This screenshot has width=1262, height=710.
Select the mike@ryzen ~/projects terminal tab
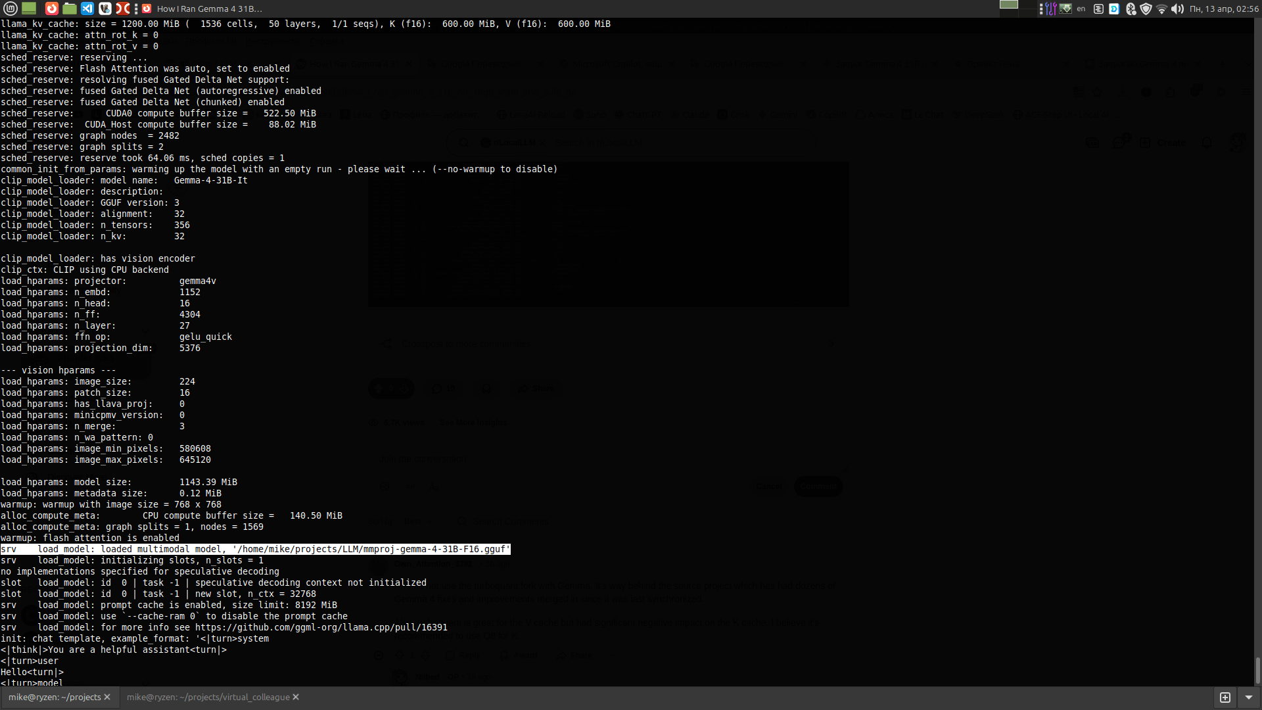(x=55, y=697)
